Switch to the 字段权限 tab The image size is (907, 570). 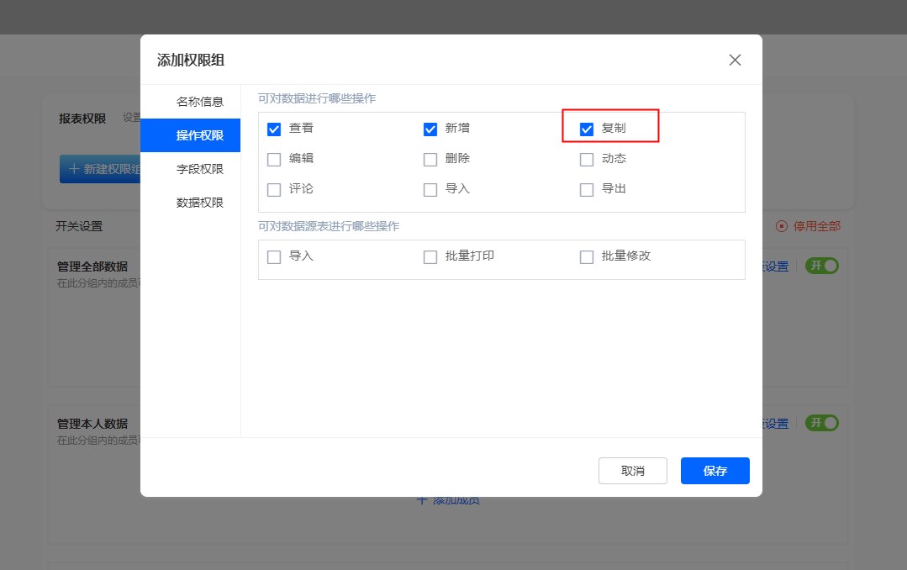click(199, 169)
